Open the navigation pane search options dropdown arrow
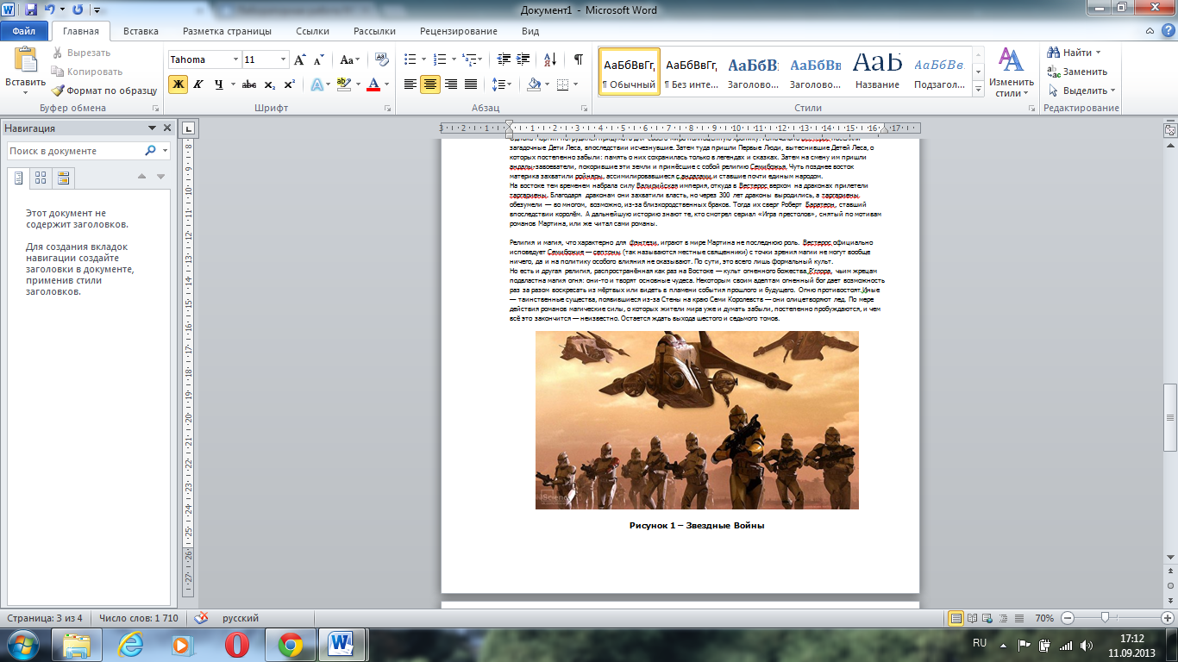The width and height of the screenshot is (1178, 662). click(164, 151)
